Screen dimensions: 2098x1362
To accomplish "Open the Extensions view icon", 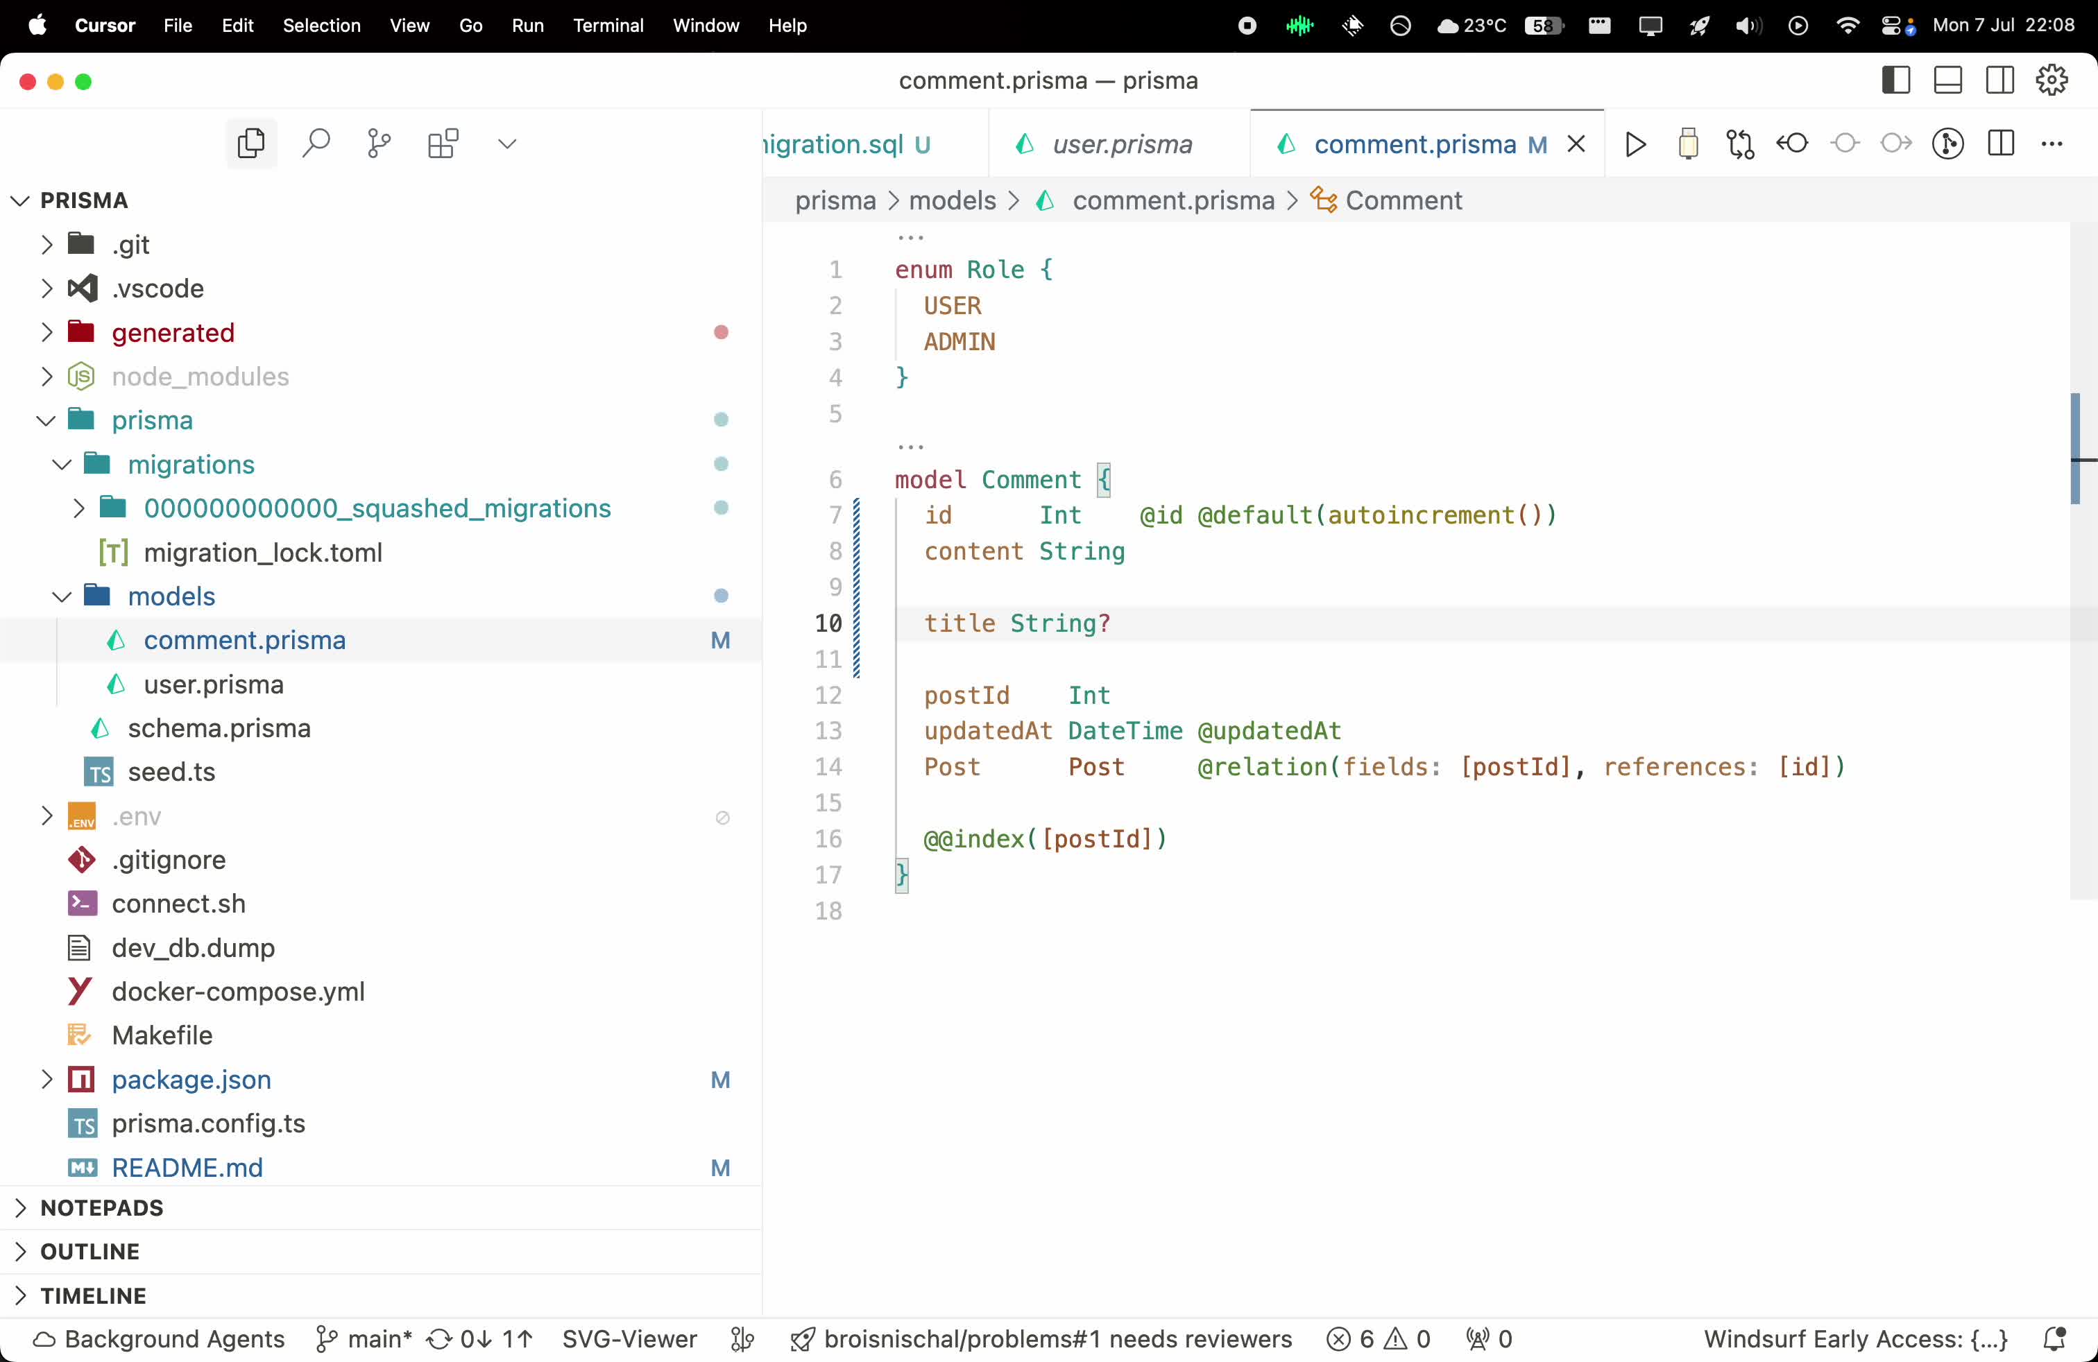I will tap(443, 143).
